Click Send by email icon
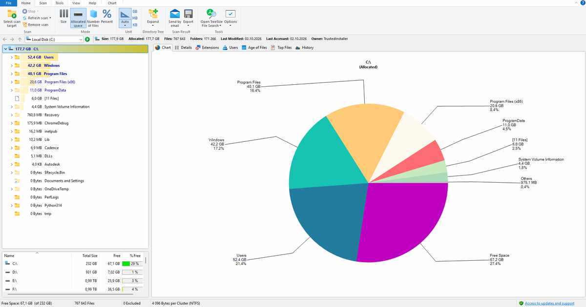 click(175, 14)
